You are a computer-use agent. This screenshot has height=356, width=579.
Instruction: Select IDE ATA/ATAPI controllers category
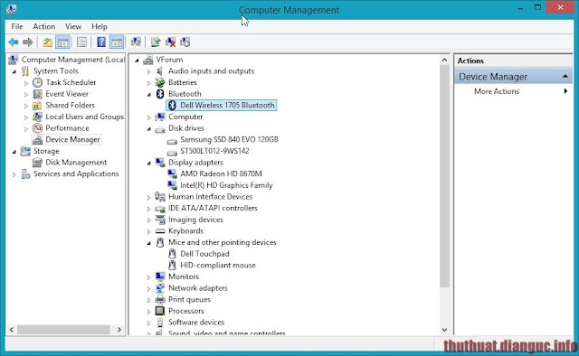tap(213, 208)
